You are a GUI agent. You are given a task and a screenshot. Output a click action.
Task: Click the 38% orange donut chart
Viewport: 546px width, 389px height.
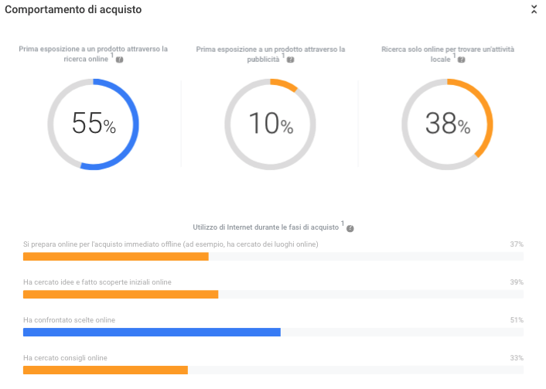[447, 124]
